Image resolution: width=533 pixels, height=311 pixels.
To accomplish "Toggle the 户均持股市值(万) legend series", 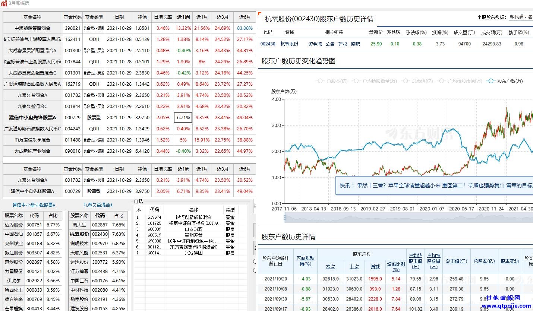I will (x=460, y=81).
